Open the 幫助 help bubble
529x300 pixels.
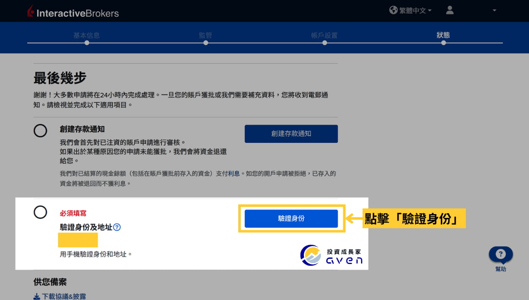(501, 254)
